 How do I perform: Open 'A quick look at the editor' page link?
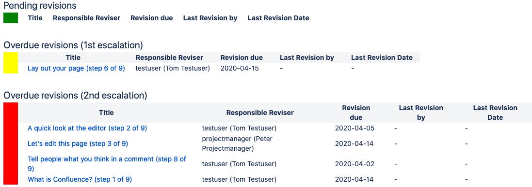click(x=87, y=128)
